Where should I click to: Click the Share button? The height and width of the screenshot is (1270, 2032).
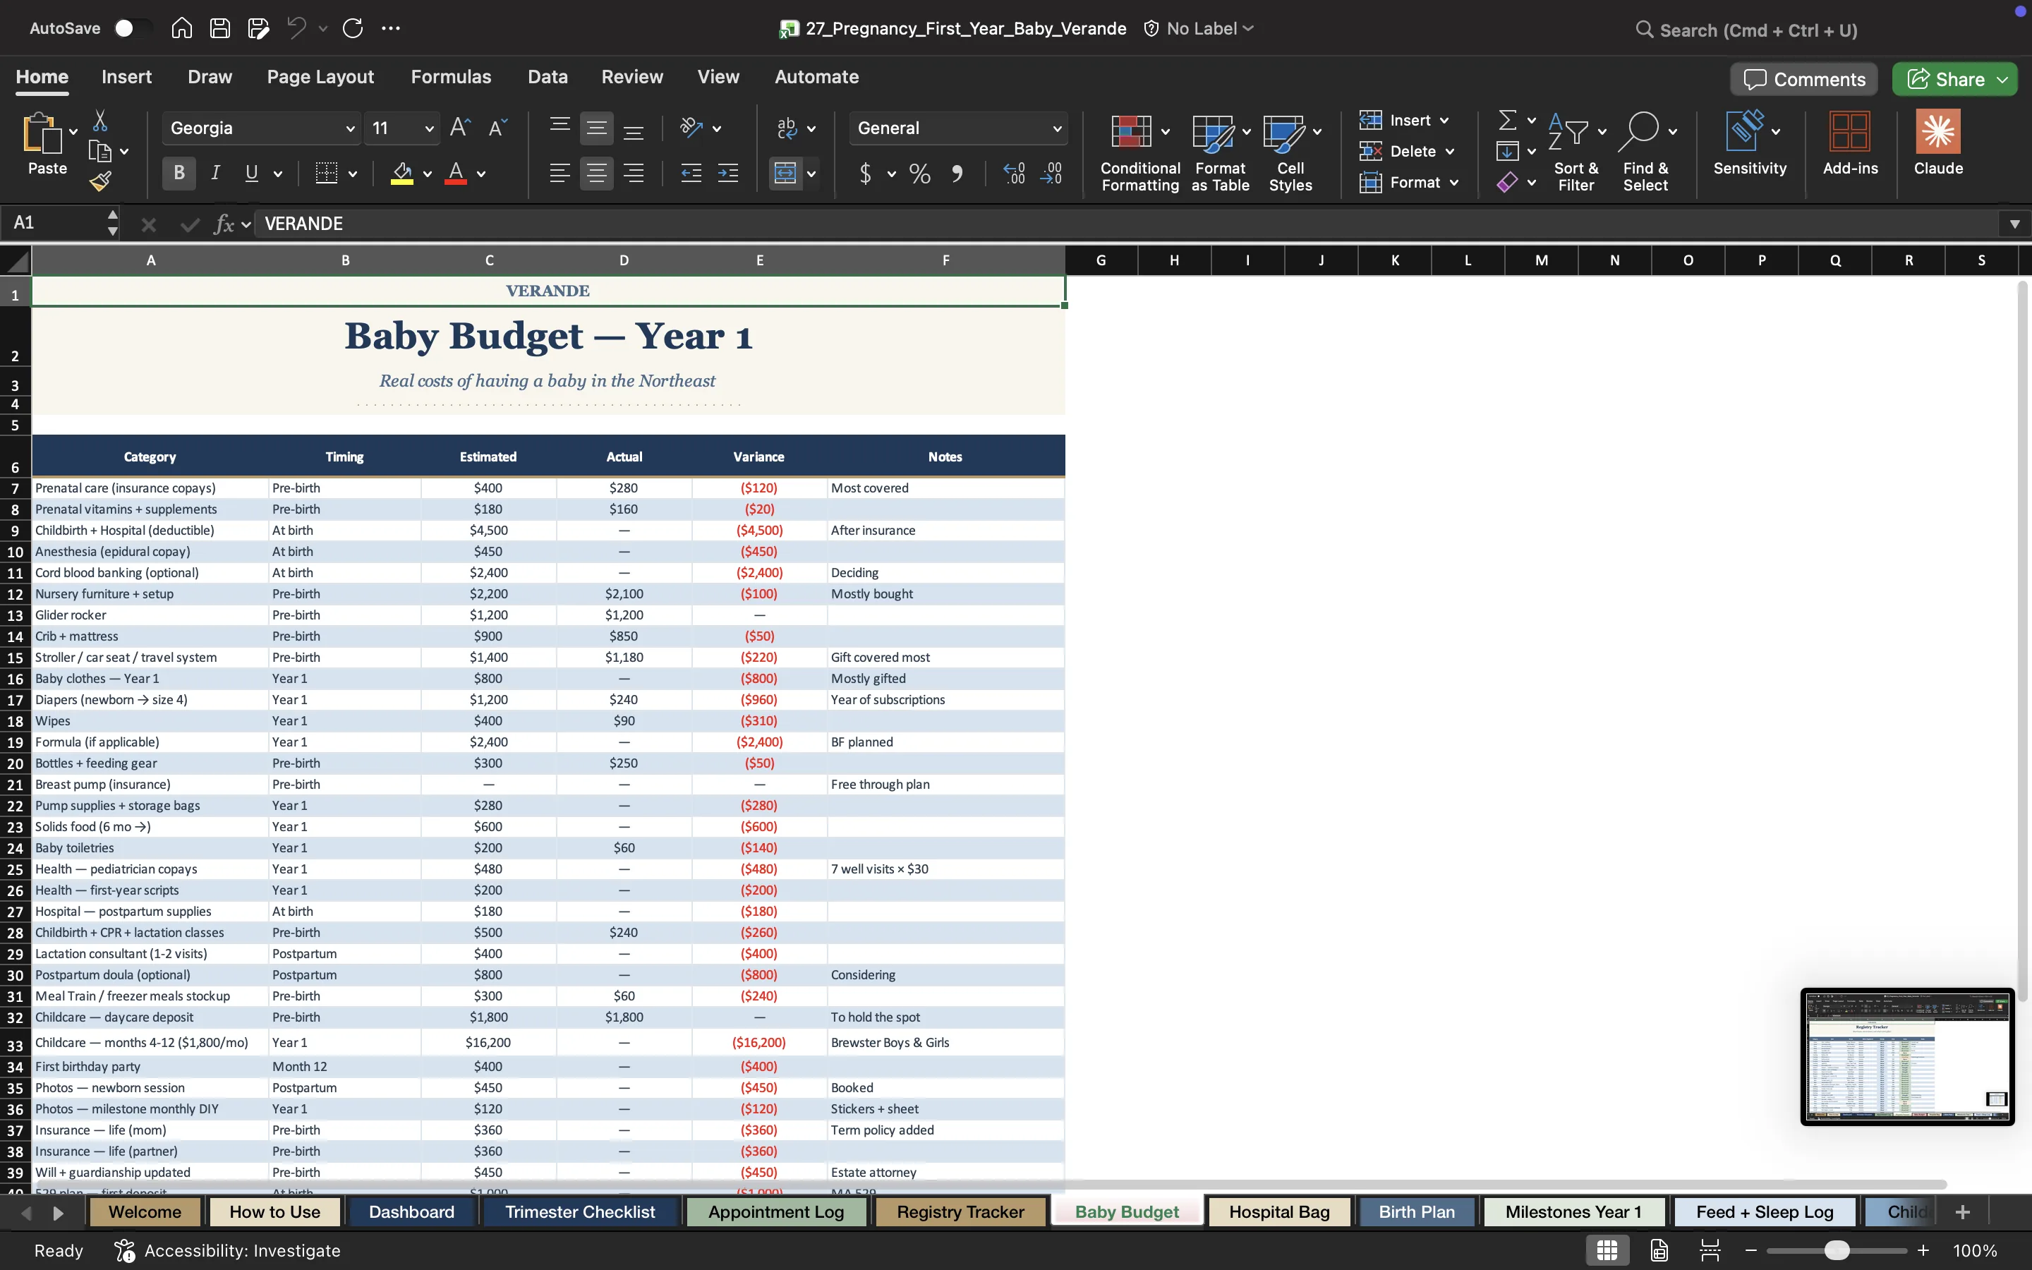point(1955,79)
